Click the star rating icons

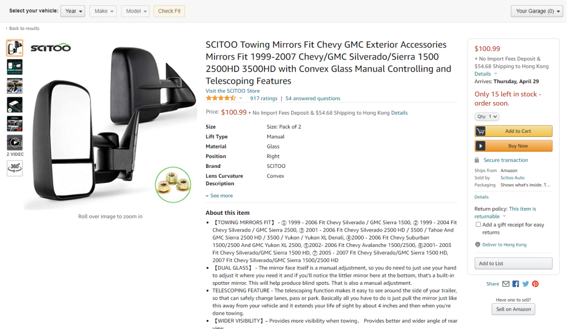pos(220,98)
